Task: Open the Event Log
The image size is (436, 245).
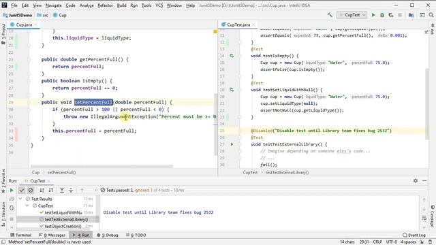Action: [x=414, y=235]
